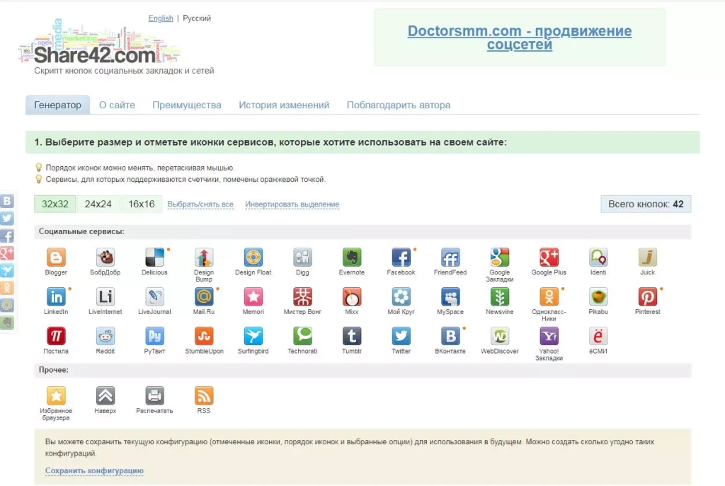The image size is (725, 486).
Task: Select the ВКонтакте icon in services grid
Action: [450, 336]
